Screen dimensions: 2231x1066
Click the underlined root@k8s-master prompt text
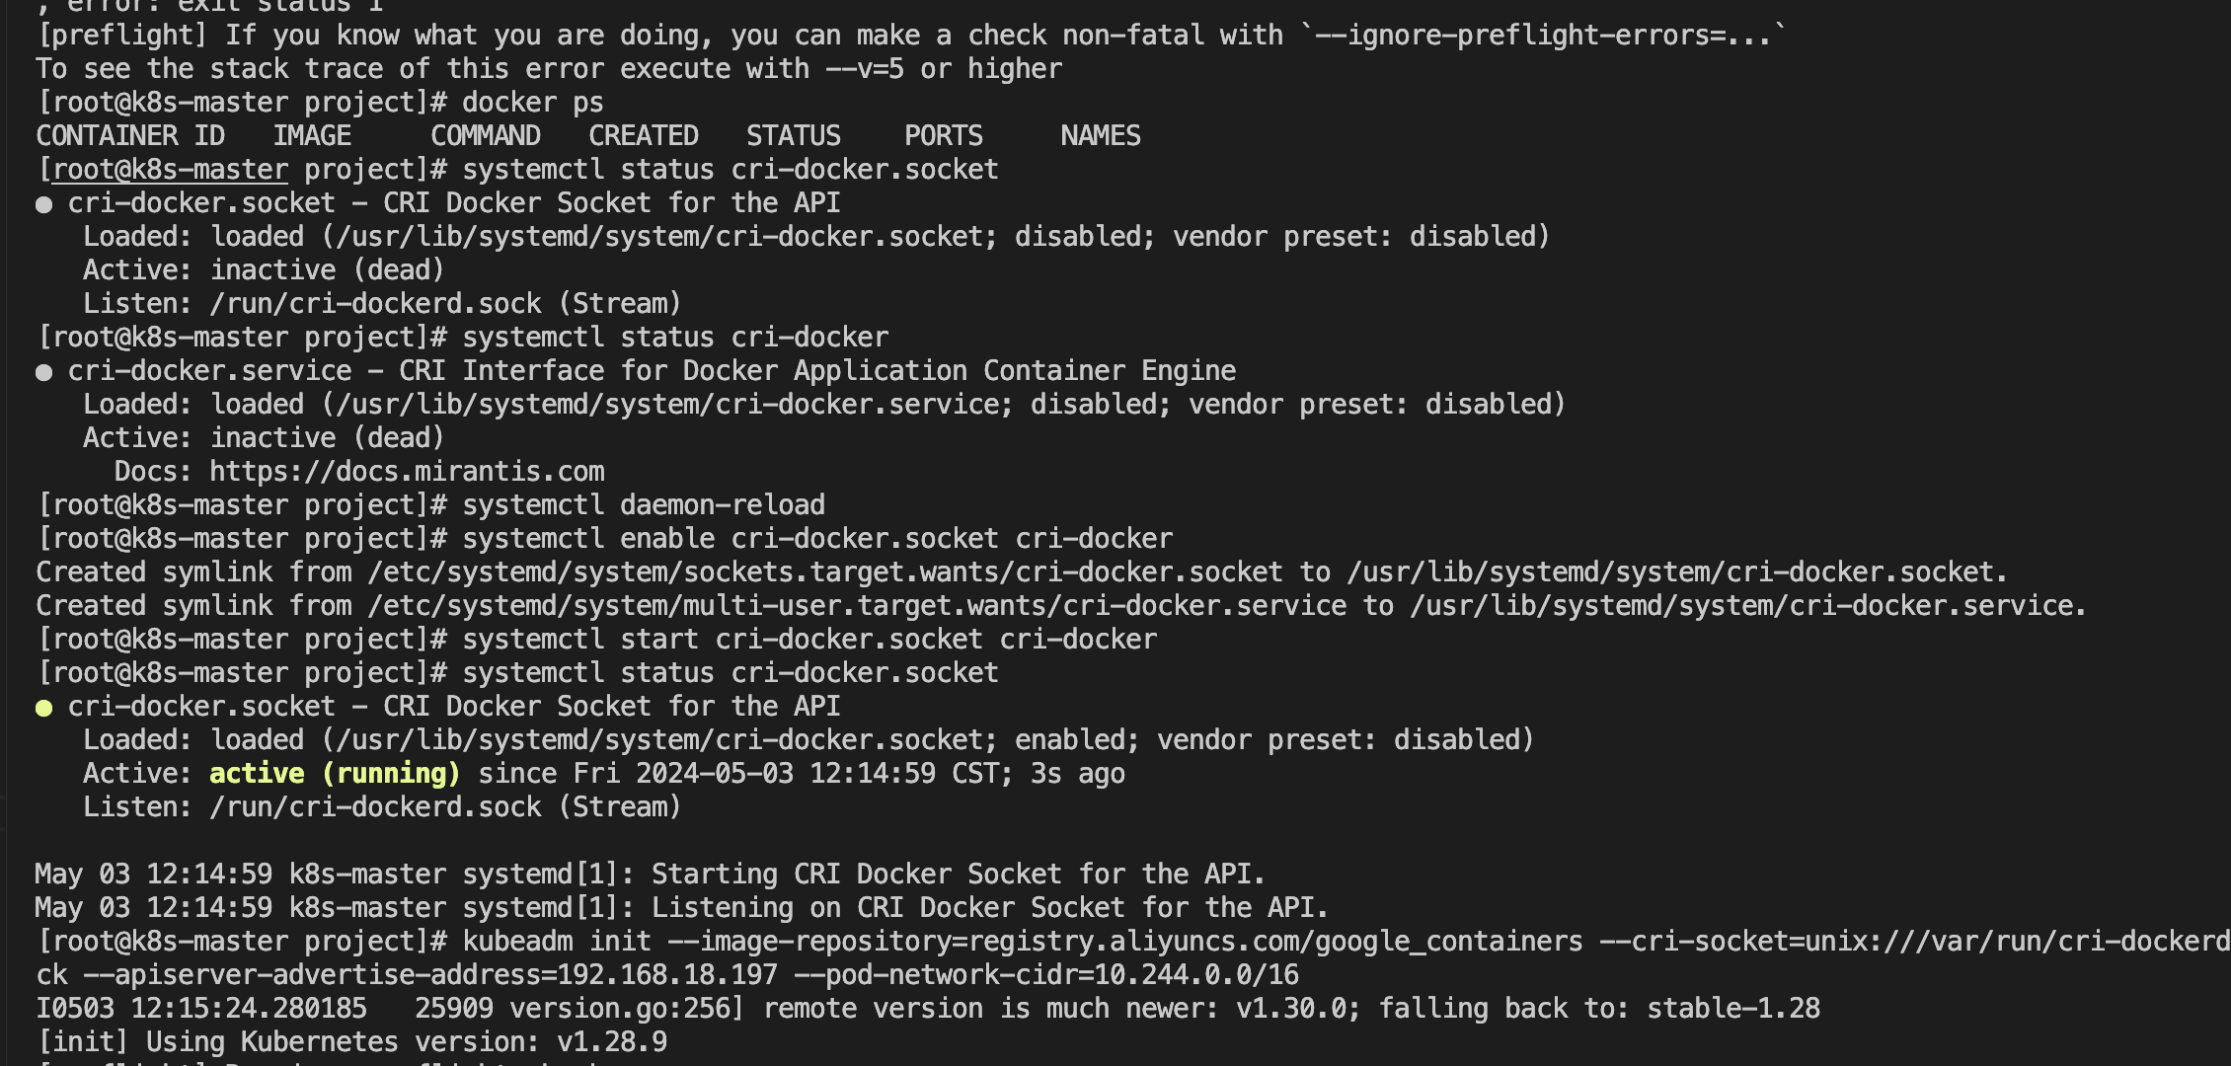[170, 170]
